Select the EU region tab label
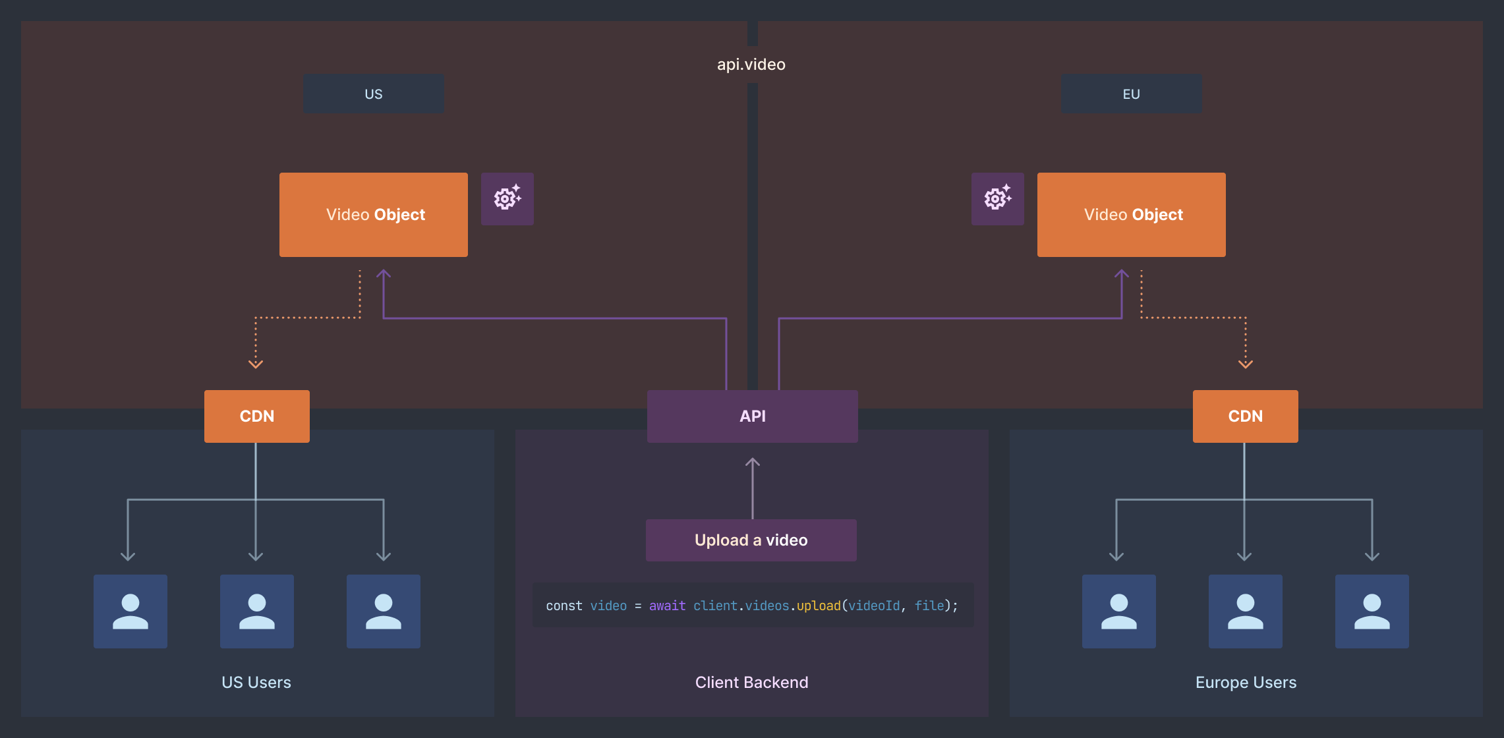The height and width of the screenshot is (738, 1504). (x=1131, y=93)
